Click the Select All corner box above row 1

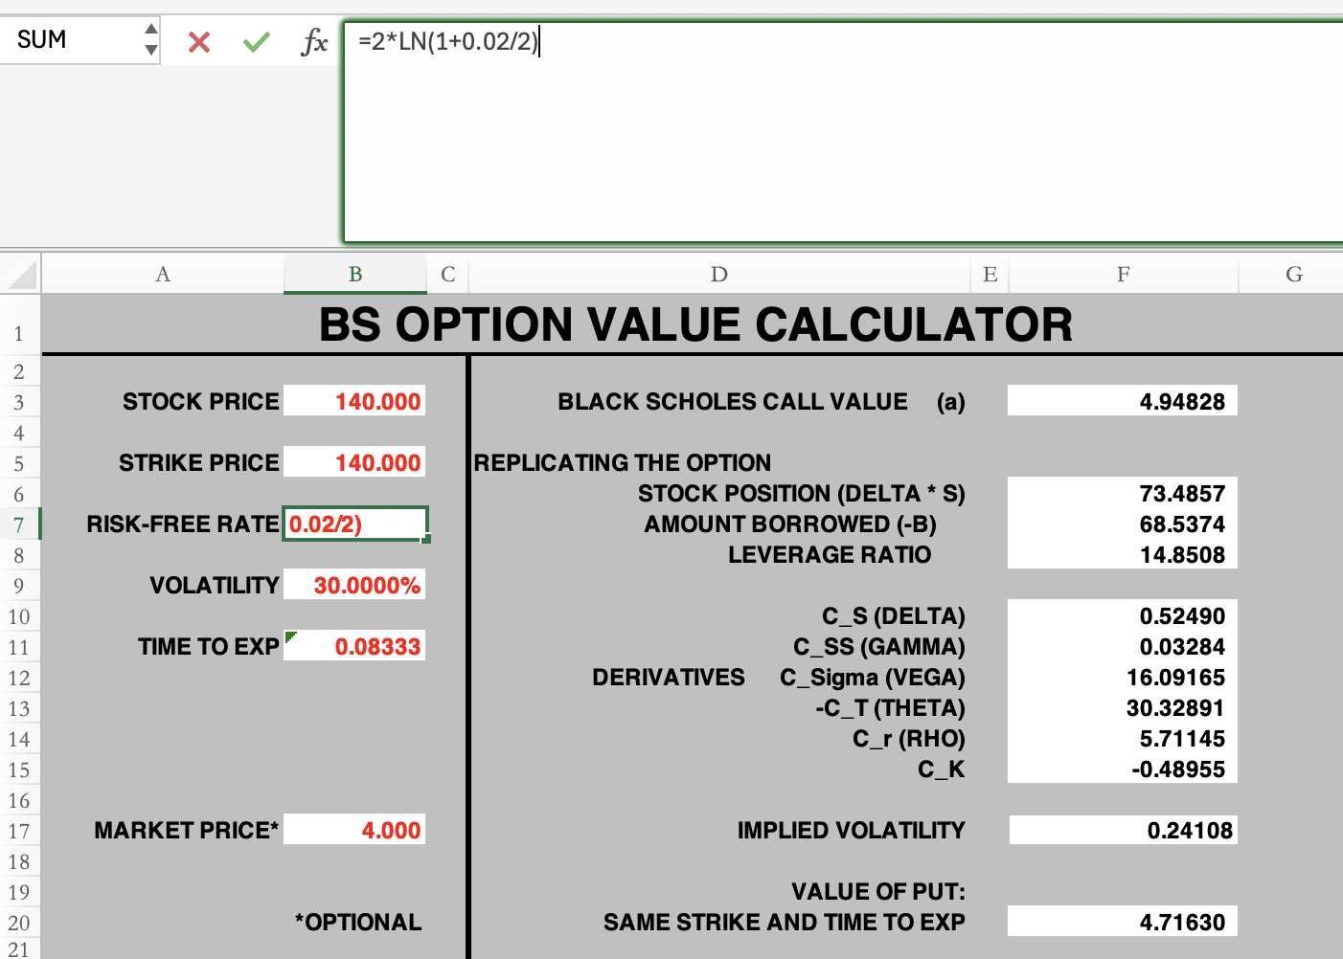pyautogui.click(x=19, y=274)
